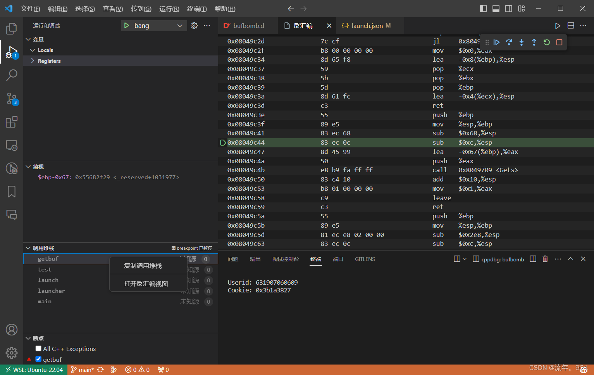Screen dimensions: 594x375
Task: Click the main* branch in status bar
Action: 82,370
